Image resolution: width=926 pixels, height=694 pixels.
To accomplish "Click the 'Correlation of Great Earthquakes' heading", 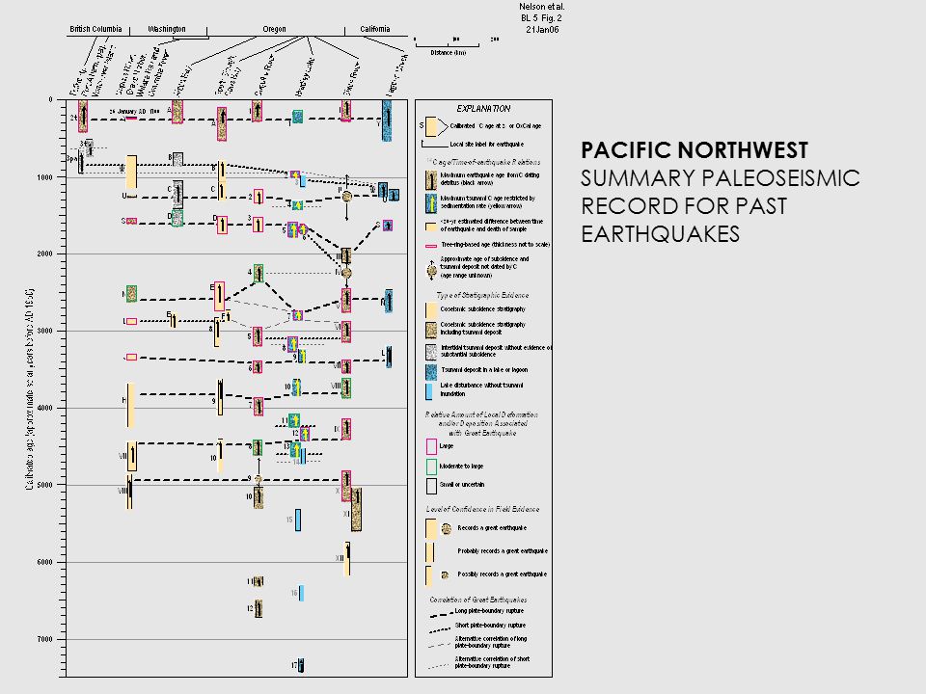I will (477, 600).
